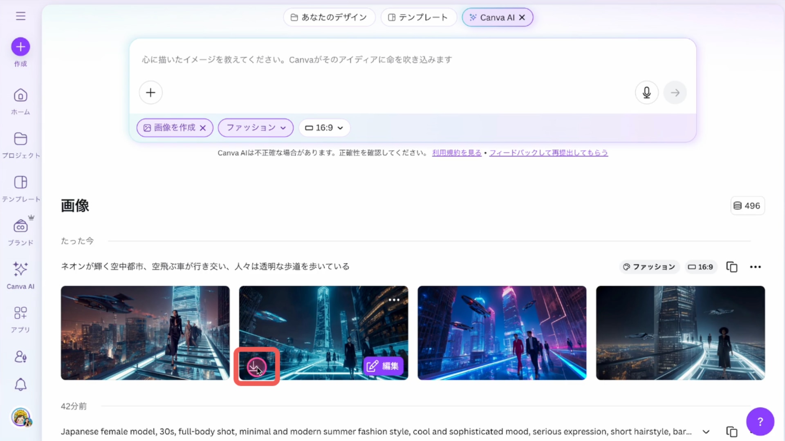Viewport: 785px width, 441px height.
Task: Download the second generated image
Action: pyautogui.click(x=256, y=367)
